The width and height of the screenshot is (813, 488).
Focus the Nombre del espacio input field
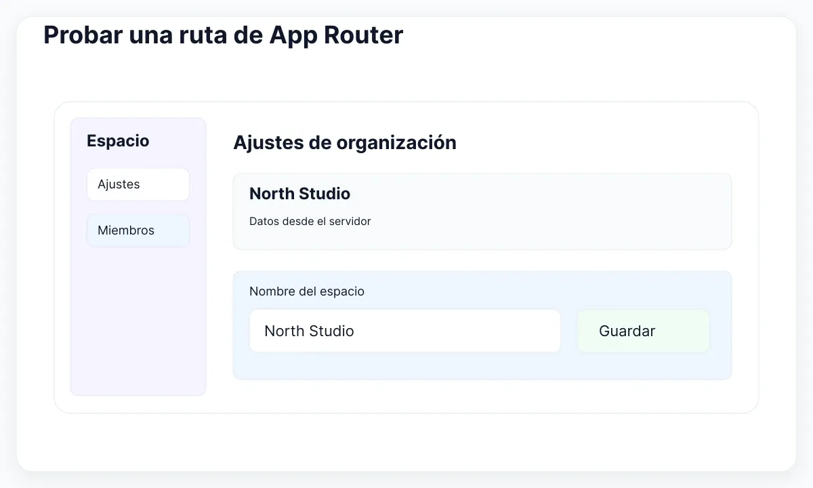405,331
